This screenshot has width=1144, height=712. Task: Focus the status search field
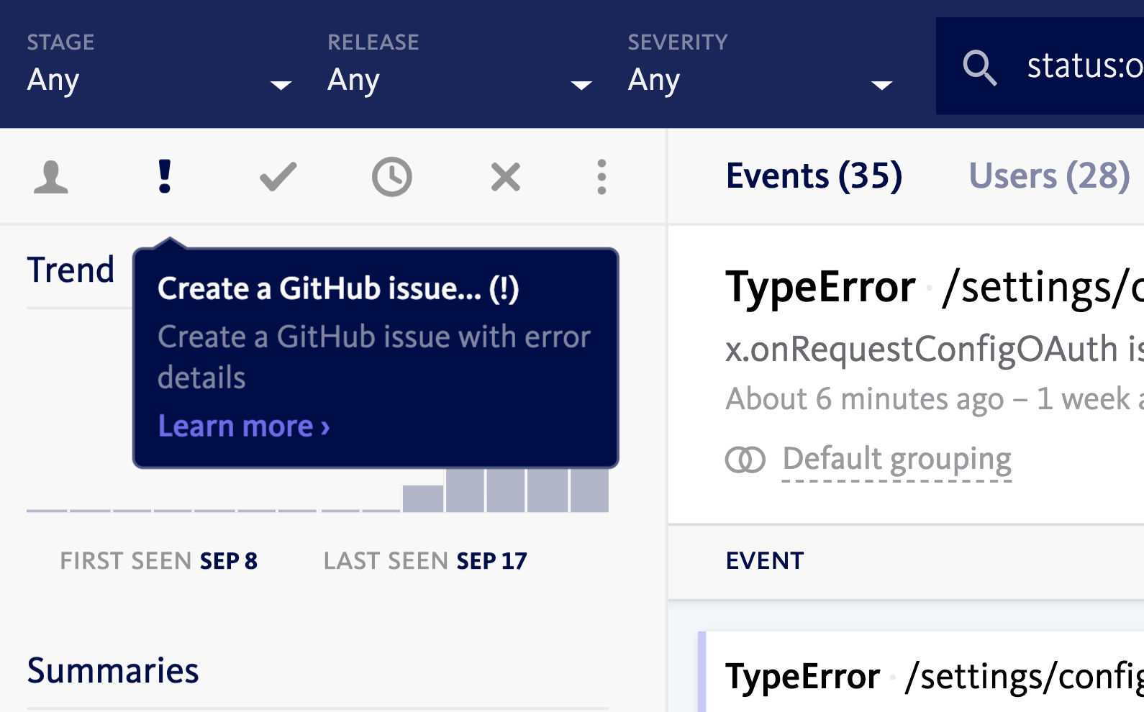tap(1040, 66)
